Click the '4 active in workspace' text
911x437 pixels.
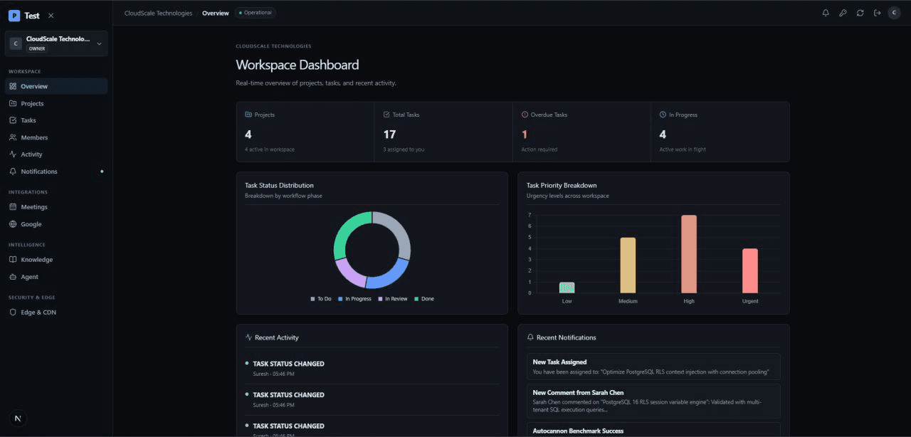tap(270, 149)
